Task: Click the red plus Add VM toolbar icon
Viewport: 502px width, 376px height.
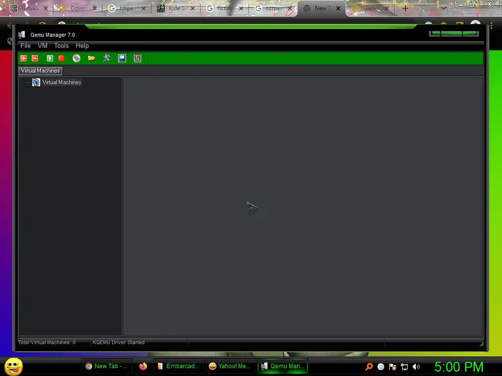Action: click(24, 58)
